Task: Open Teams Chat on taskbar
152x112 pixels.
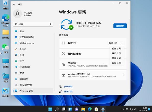Action: coord(77,109)
